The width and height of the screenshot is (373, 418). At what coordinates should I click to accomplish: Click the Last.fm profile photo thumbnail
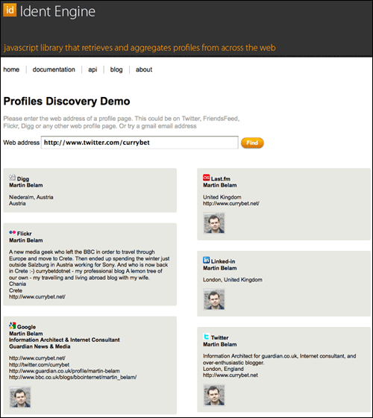(x=214, y=223)
